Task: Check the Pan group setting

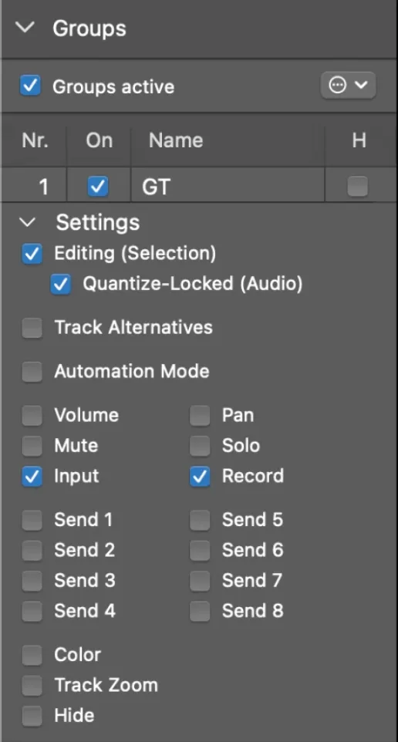Action: pos(200,416)
